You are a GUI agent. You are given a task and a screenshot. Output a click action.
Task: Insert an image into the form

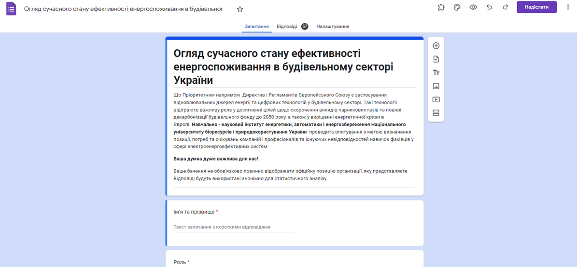[x=436, y=86]
